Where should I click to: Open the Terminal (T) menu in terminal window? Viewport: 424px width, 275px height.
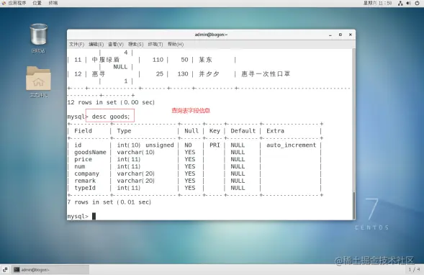155,44
